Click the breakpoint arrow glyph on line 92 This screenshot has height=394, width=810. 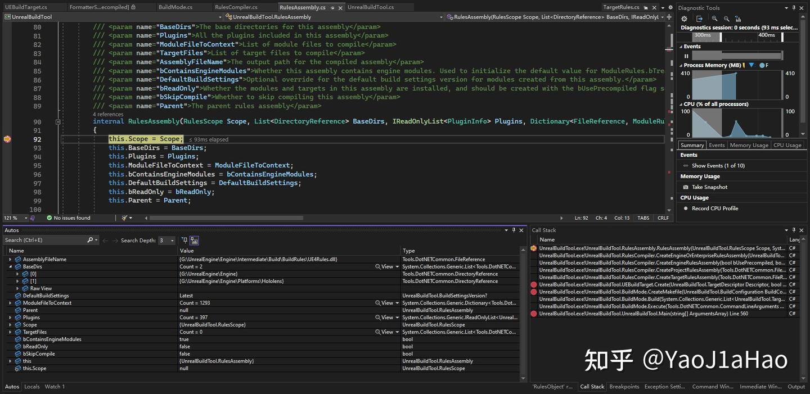pyautogui.click(x=7, y=139)
